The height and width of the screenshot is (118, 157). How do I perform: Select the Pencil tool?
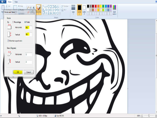(x=27, y=8)
